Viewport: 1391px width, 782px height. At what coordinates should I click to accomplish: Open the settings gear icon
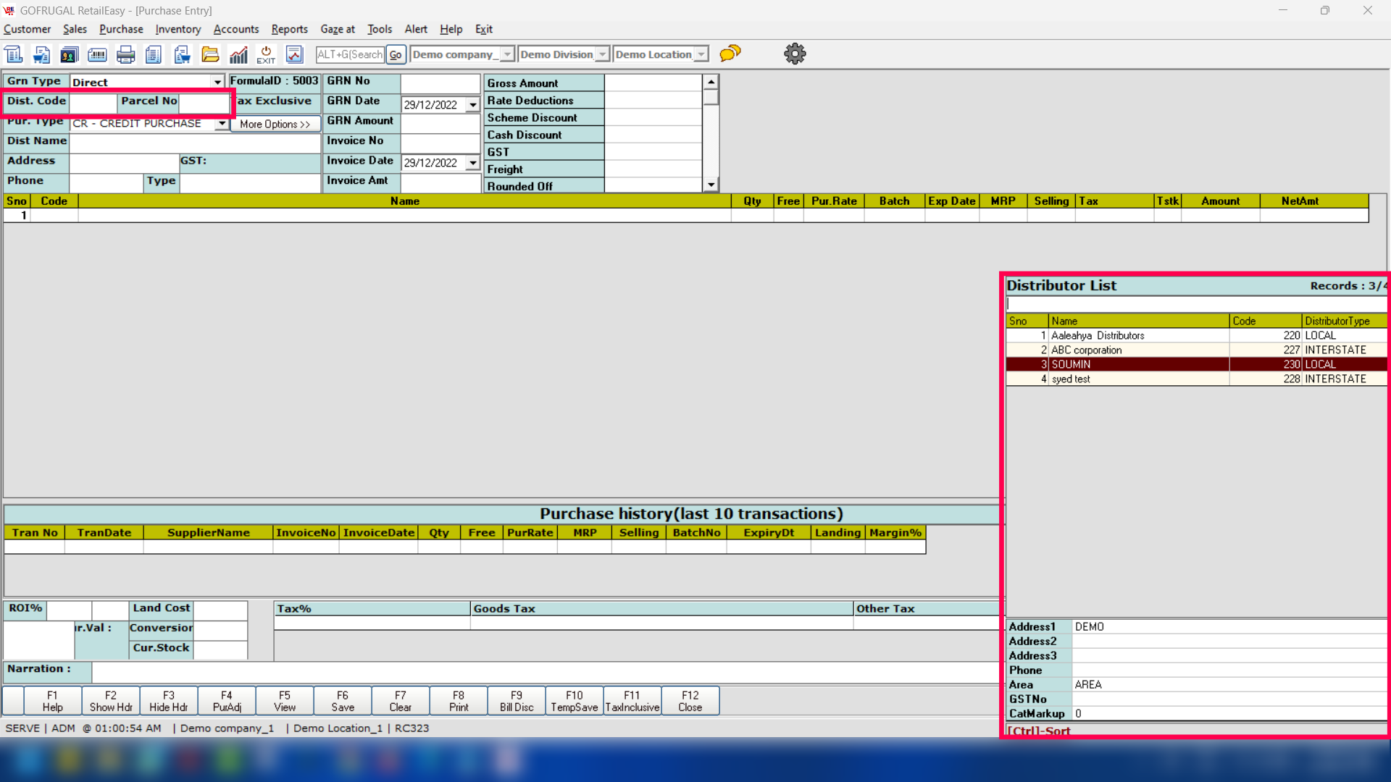795,54
